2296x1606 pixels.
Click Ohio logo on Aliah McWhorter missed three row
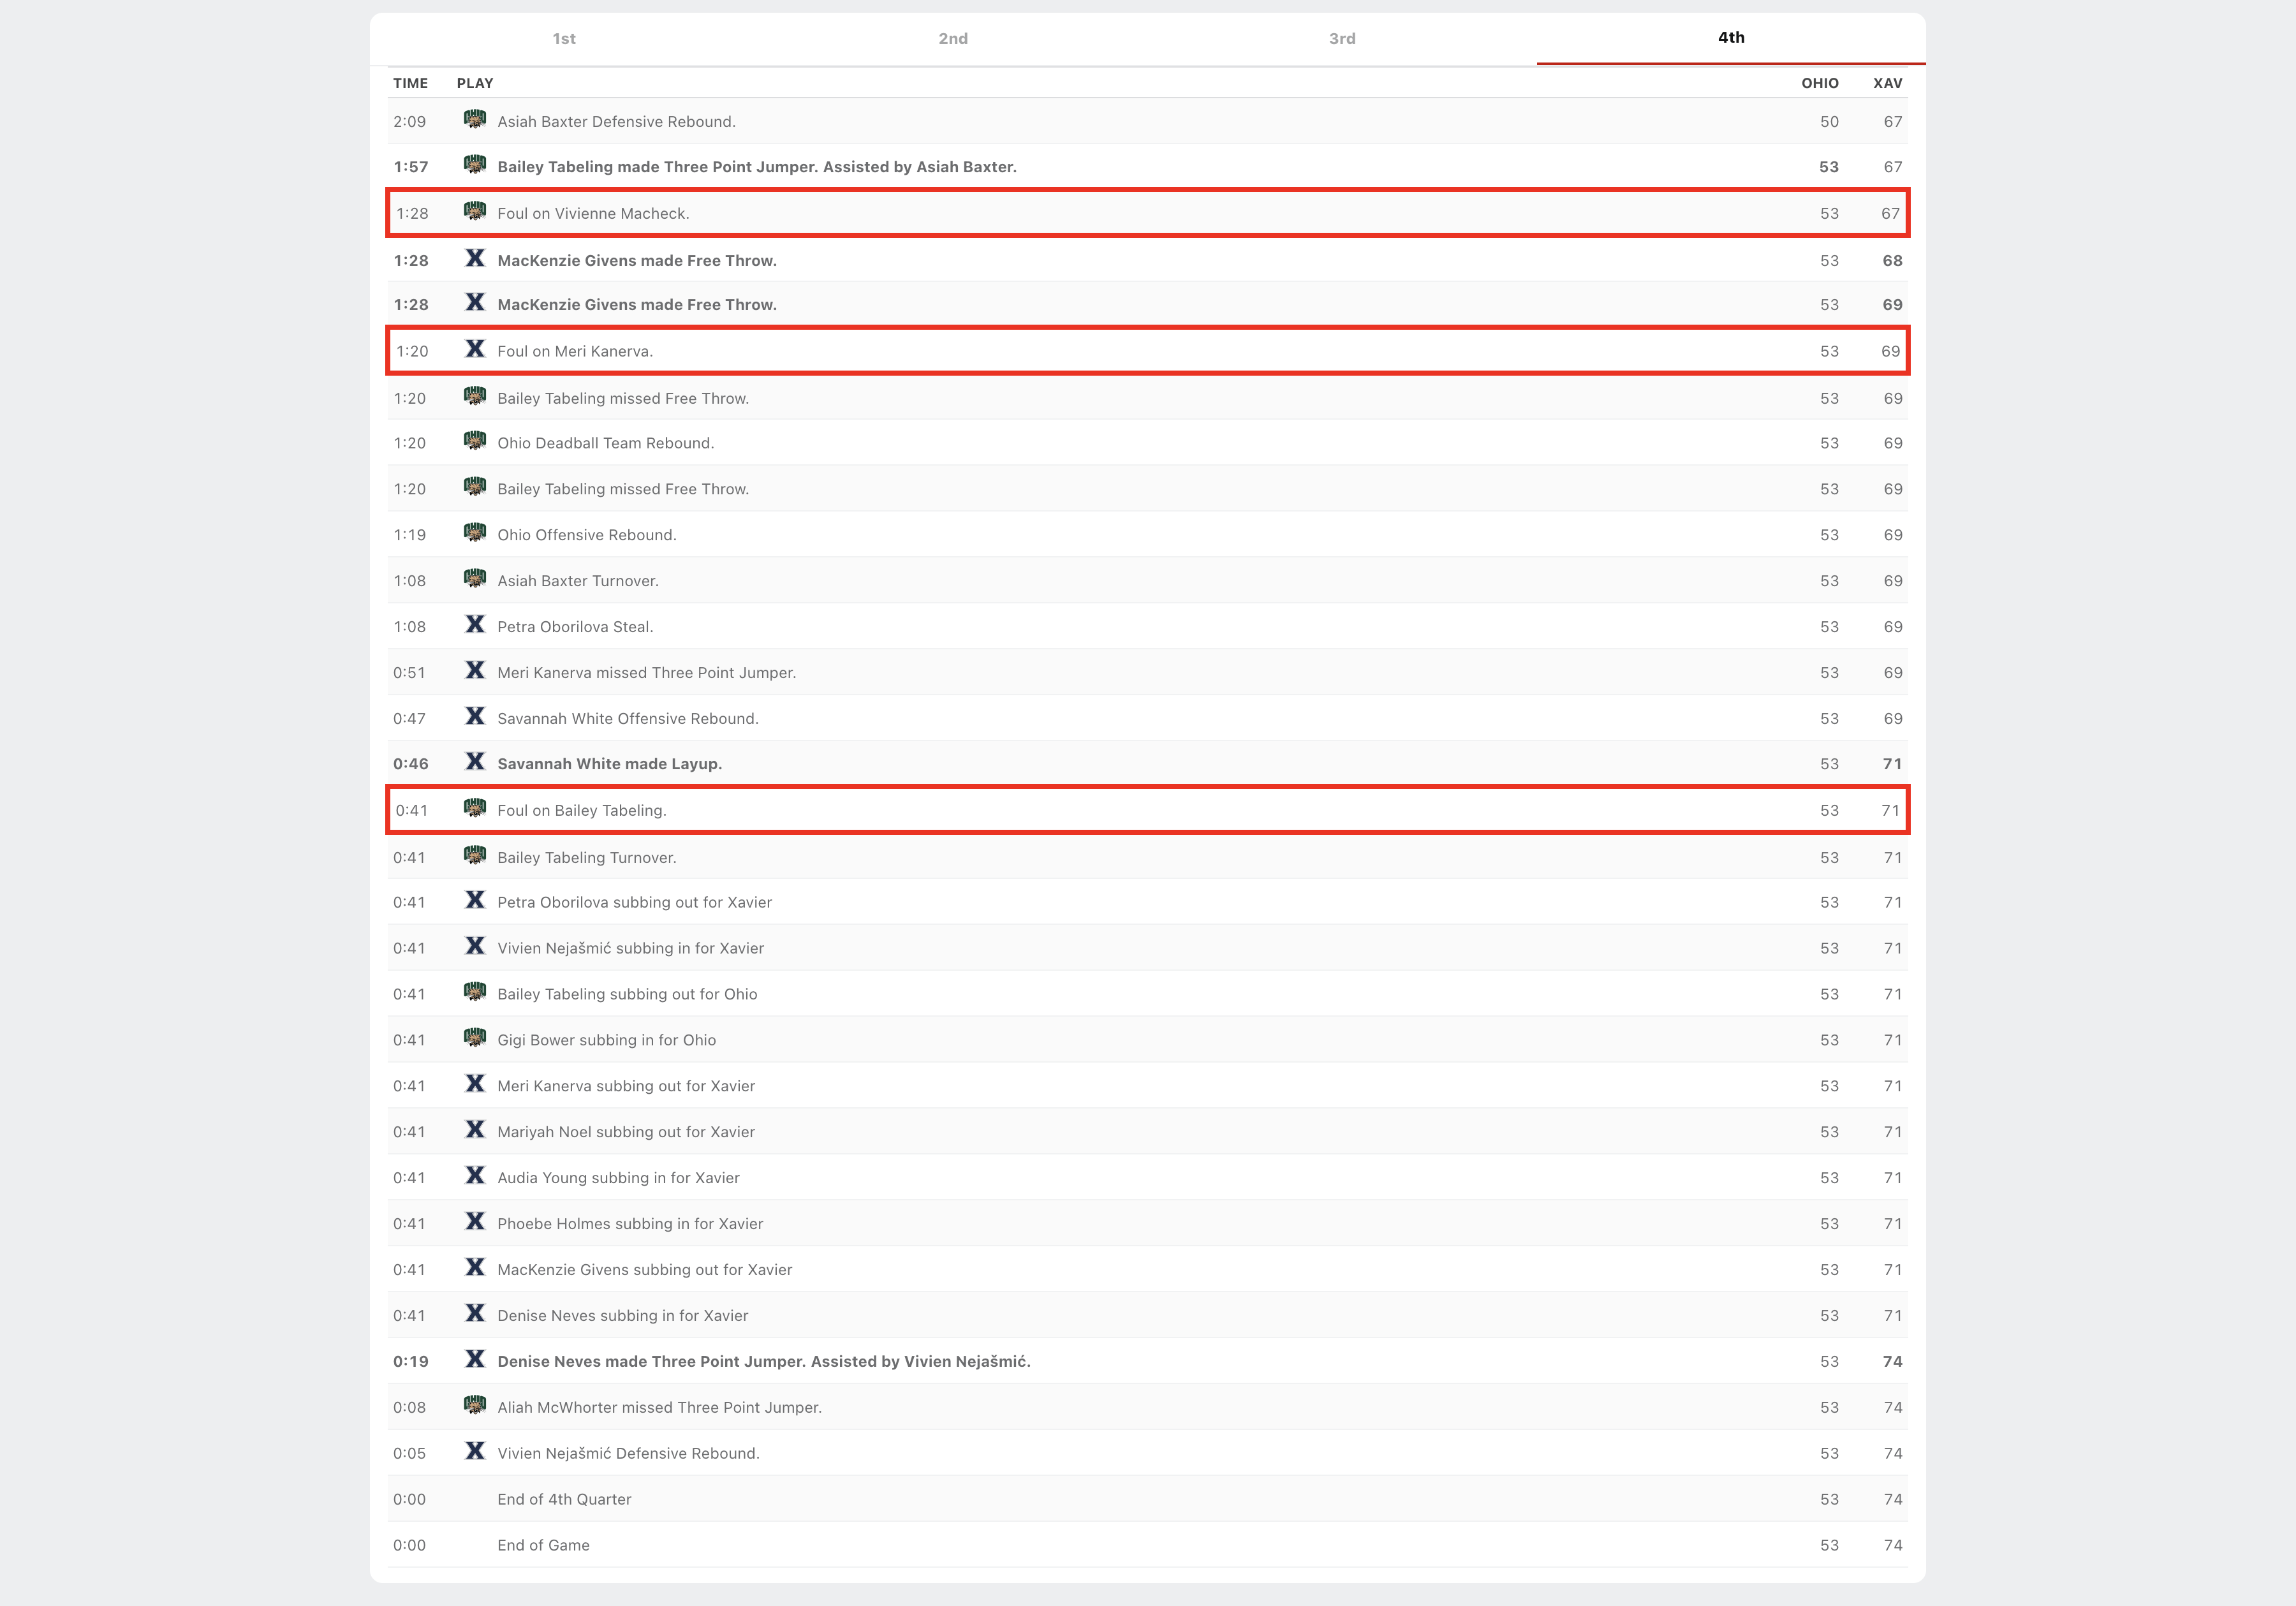tap(475, 1406)
